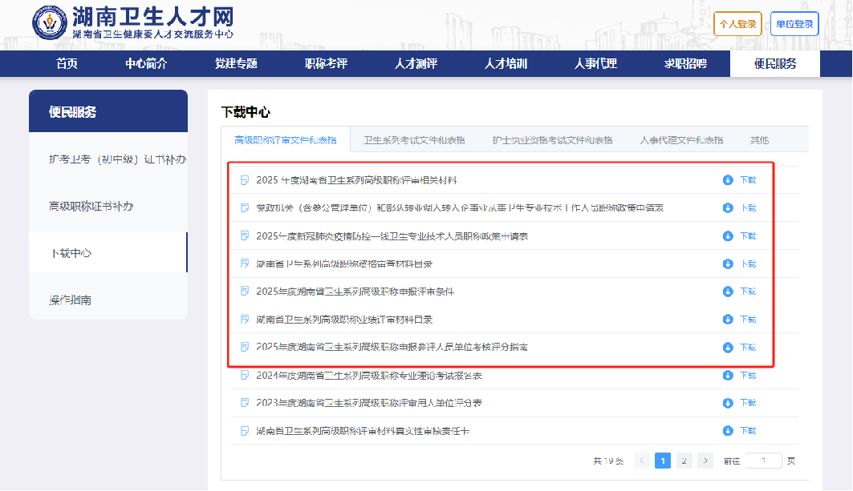
Task: Click the document icon beside 湖南省卫生系列高级职称评审材料真实性审核责任卡
Action: coord(243,430)
